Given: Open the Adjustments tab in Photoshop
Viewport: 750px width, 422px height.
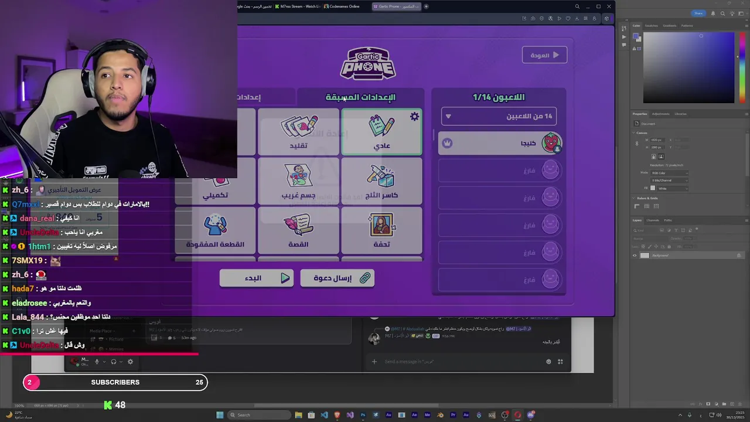Looking at the screenshot, I should click(x=660, y=114).
